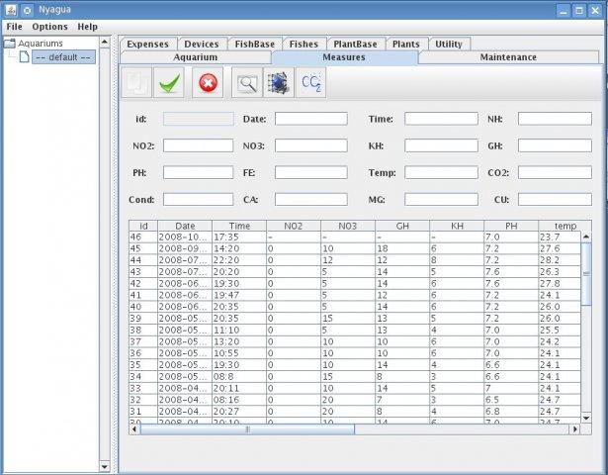The image size is (608, 475).
Task: Click the green checkmark save icon
Action: [170, 83]
